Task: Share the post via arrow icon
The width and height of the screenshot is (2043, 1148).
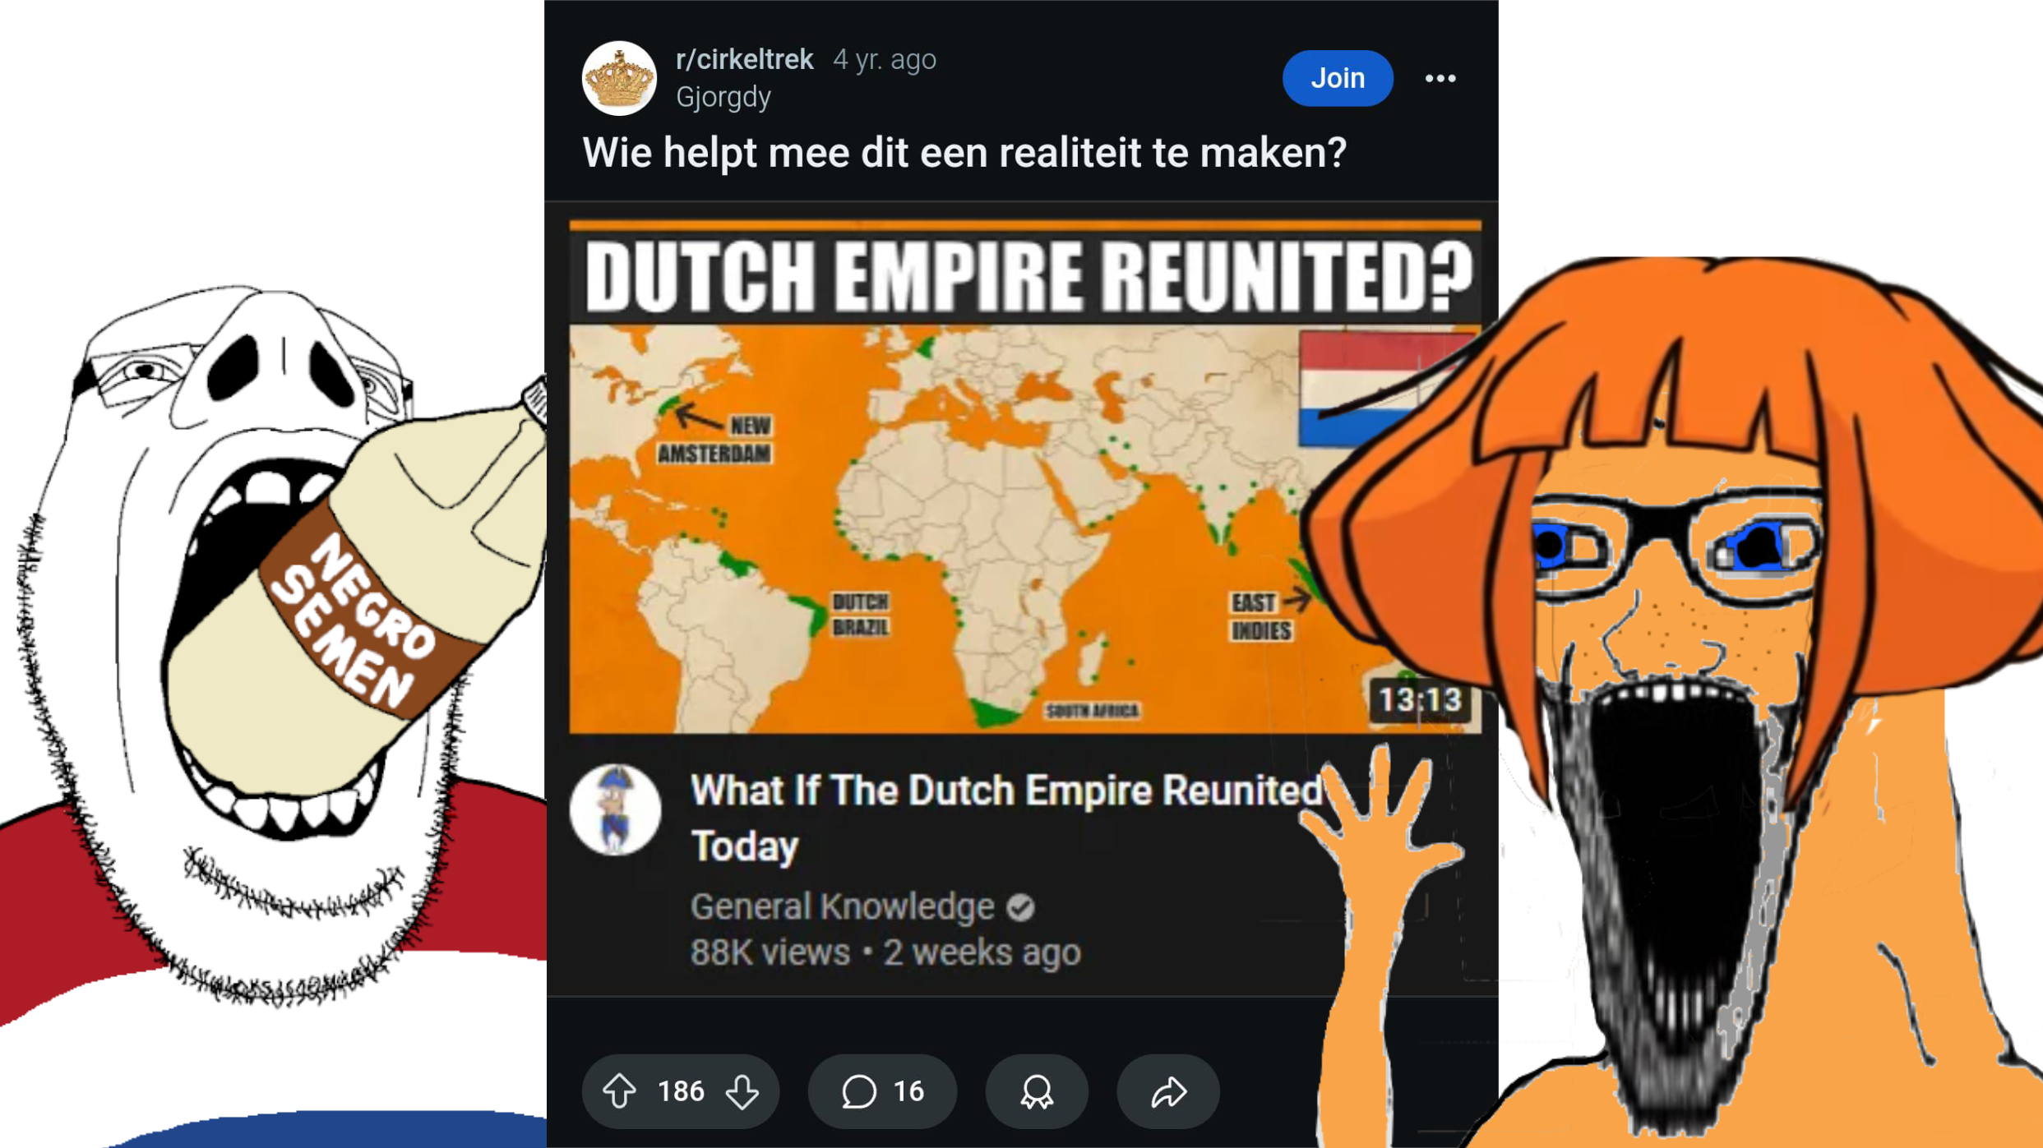Action: [x=1168, y=1091]
